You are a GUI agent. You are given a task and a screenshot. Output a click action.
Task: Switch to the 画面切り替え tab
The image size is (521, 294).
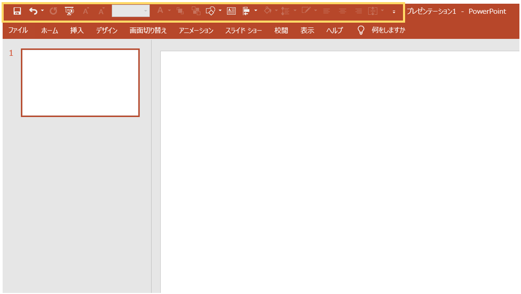148,31
